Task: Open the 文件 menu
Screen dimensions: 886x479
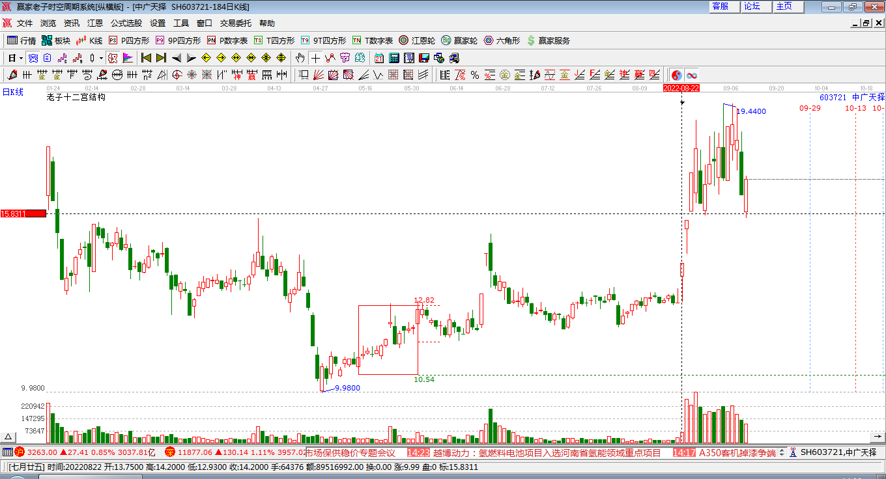Action: pyautogui.click(x=25, y=23)
